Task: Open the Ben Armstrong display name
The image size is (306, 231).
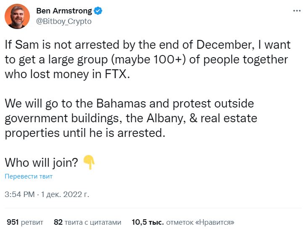Action: point(65,11)
